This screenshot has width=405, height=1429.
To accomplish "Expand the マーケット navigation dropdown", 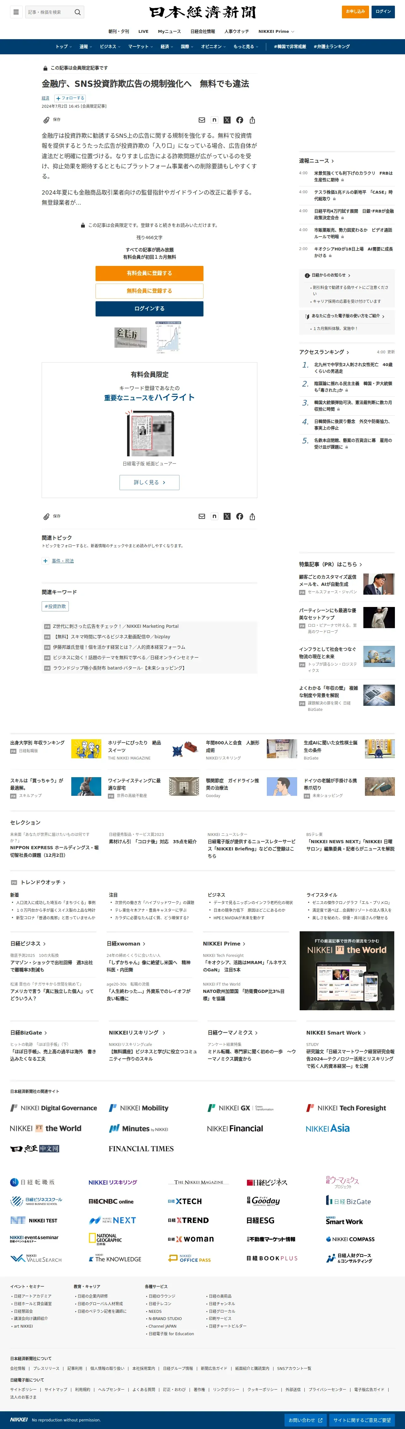I will pyautogui.click(x=141, y=47).
